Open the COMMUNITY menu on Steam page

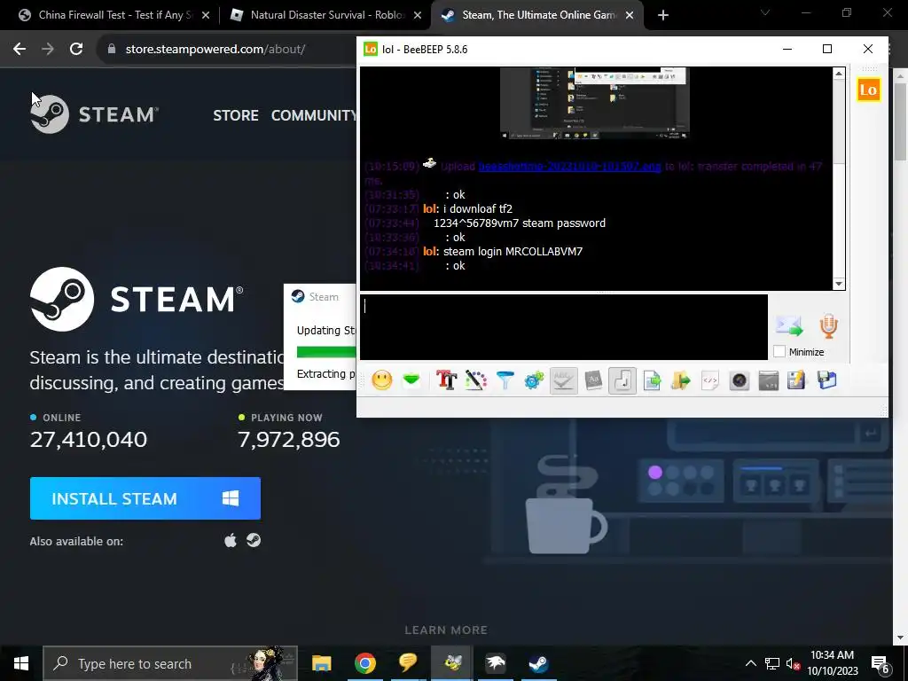click(x=314, y=115)
